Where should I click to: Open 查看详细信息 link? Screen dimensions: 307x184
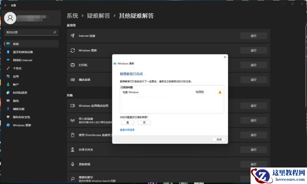(x=127, y=130)
